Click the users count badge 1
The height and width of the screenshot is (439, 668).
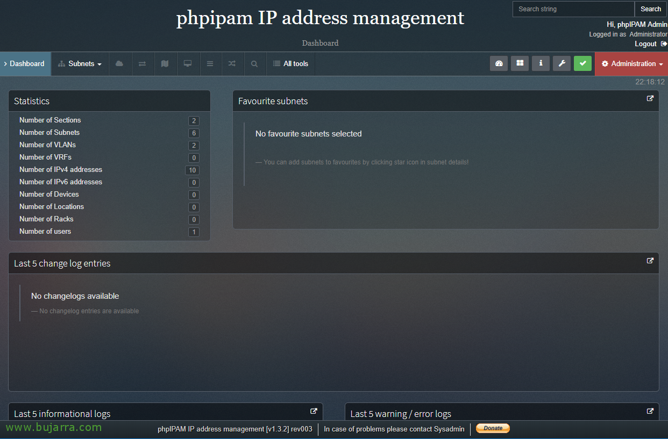point(194,232)
